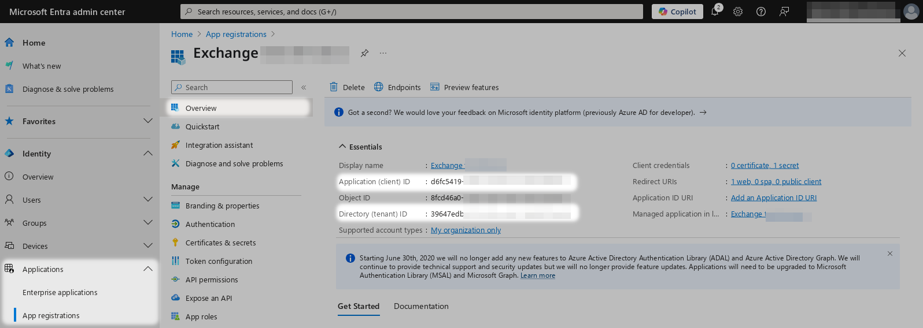Open What's new page
The height and width of the screenshot is (328, 923).
(42, 66)
